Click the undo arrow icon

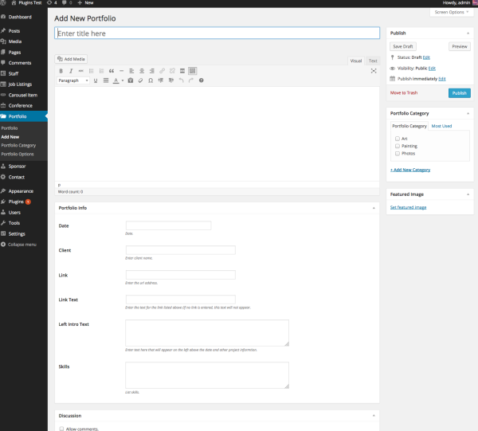(x=181, y=80)
